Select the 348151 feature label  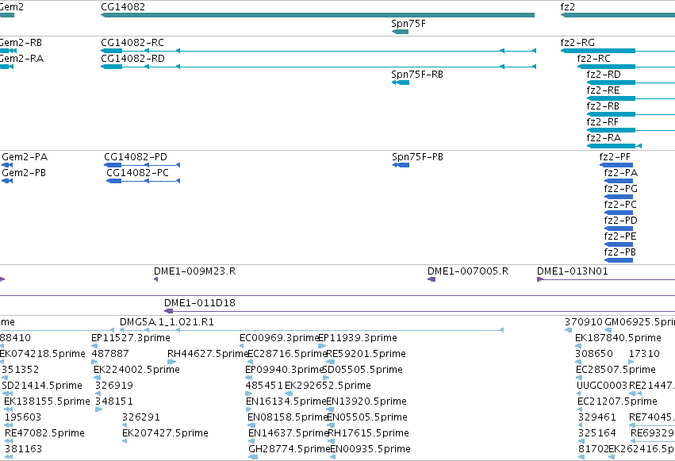(x=114, y=402)
